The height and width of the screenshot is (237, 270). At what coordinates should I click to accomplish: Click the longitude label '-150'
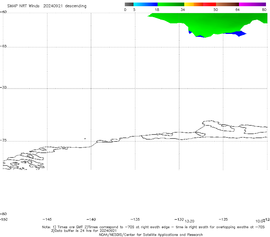tap(4, 219)
